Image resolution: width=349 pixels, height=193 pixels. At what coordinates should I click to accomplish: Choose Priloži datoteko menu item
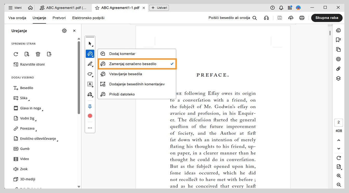137,94
